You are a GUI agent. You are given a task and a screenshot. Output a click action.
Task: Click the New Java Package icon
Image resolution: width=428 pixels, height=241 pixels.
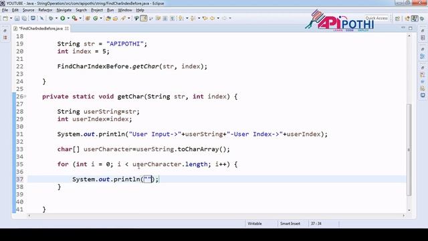(88, 18)
